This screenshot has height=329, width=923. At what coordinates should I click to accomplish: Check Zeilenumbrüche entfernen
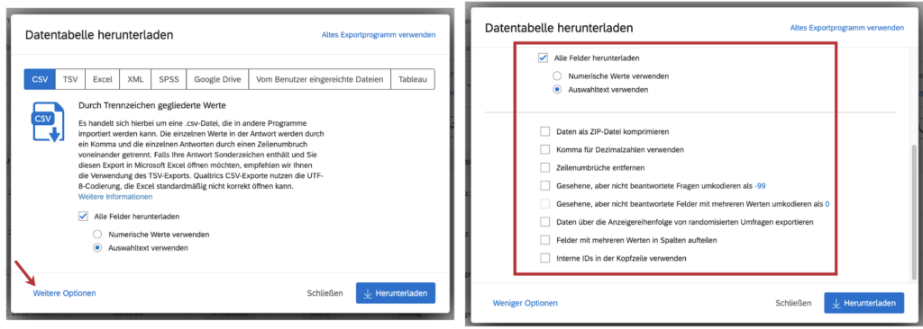(x=545, y=167)
